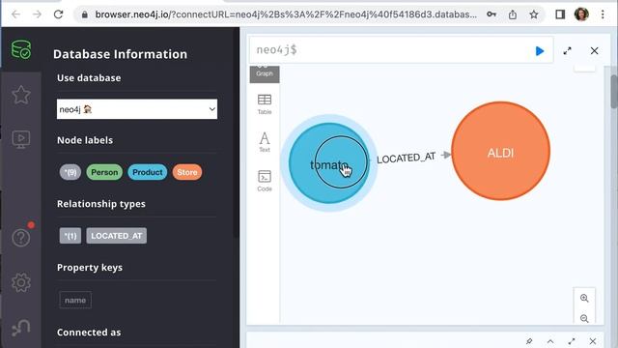Open the Chrome three-dot menu
Screen dimensions: 618x348
(x=603, y=14)
